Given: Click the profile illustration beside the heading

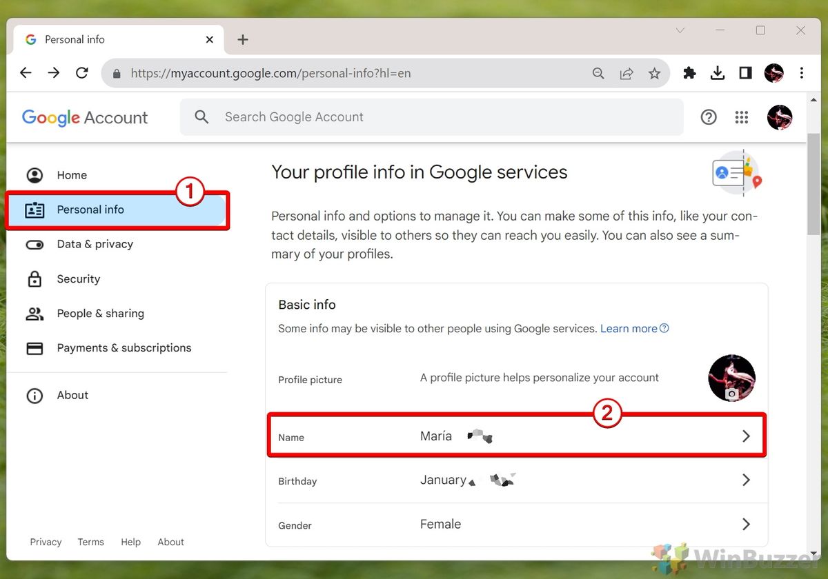Looking at the screenshot, I should pos(736,172).
